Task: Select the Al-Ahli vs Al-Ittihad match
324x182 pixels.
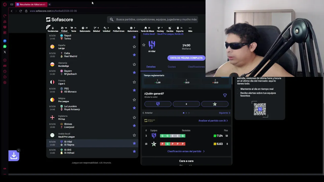Action: coord(92,151)
